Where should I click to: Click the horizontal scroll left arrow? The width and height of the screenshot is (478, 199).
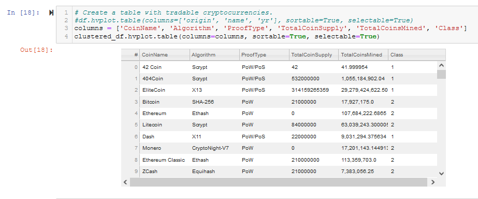[x=125, y=182]
